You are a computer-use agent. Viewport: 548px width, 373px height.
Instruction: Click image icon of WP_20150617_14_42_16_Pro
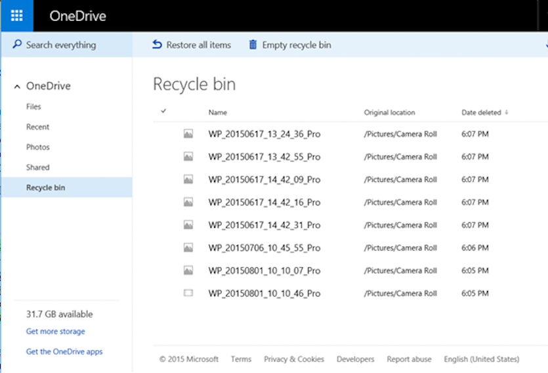coord(188,202)
